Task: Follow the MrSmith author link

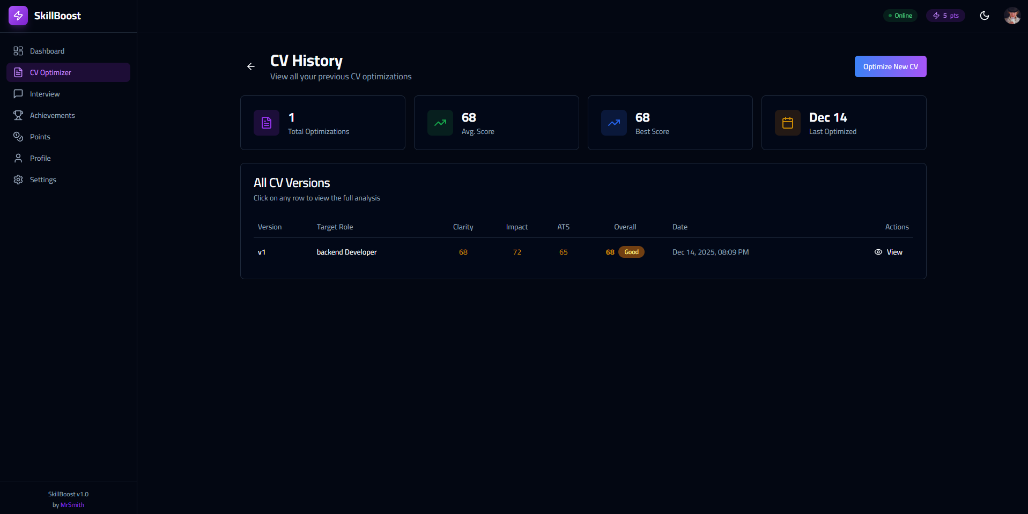Action: pos(72,505)
